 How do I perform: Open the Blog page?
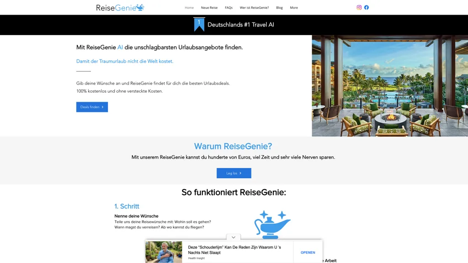coord(279,8)
